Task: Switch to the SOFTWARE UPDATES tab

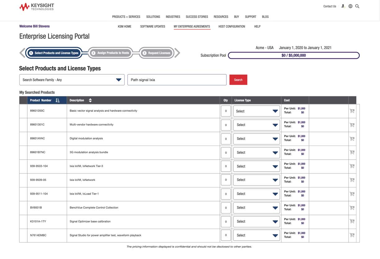Action: click(x=153, y=26)
